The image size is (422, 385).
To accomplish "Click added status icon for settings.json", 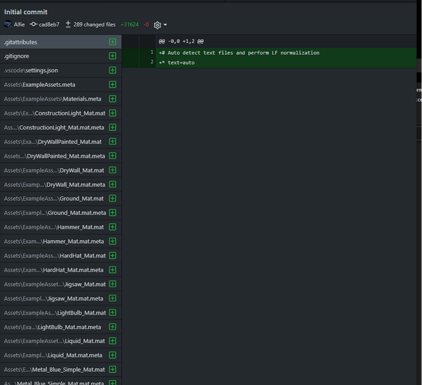I will (x=113, y=70).
